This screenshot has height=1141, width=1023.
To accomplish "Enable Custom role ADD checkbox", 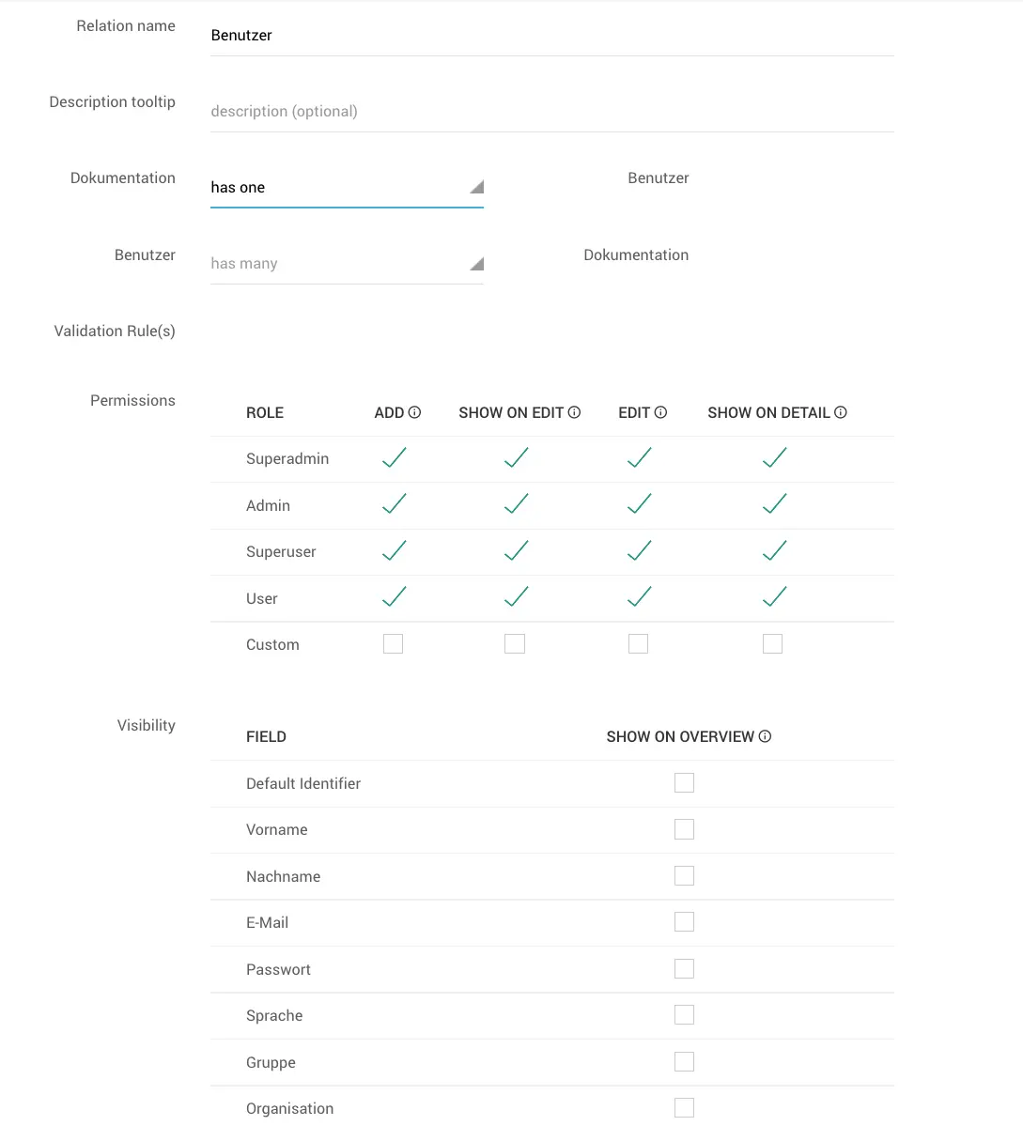I will point(393,644).
